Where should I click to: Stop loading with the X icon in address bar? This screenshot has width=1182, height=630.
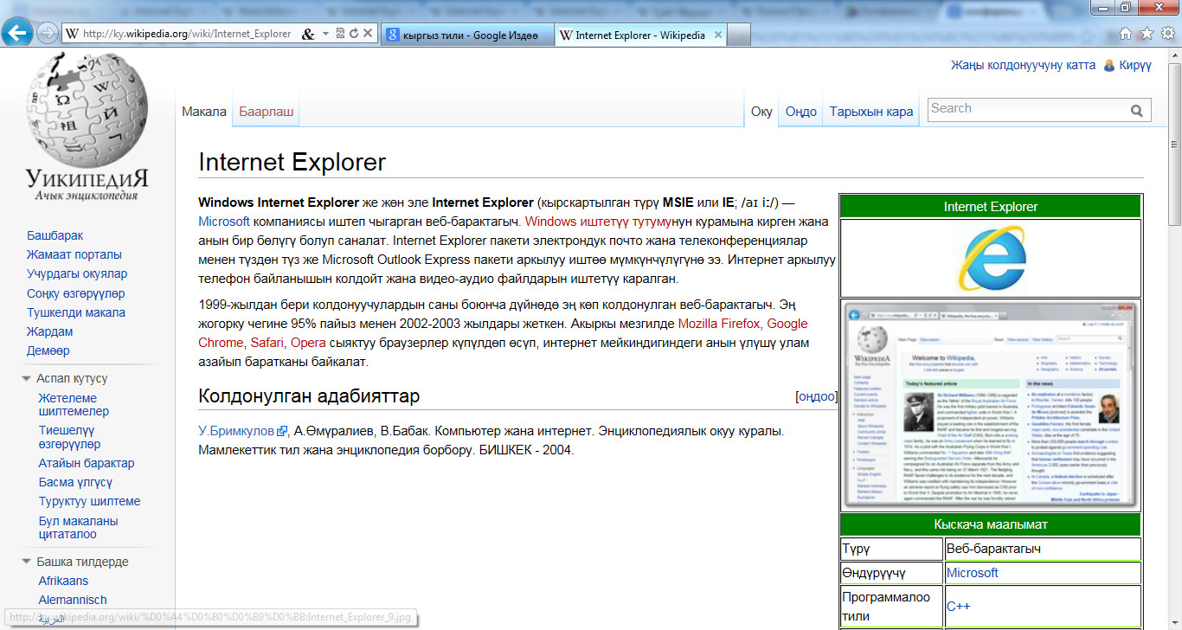click(x=367, y=34)
